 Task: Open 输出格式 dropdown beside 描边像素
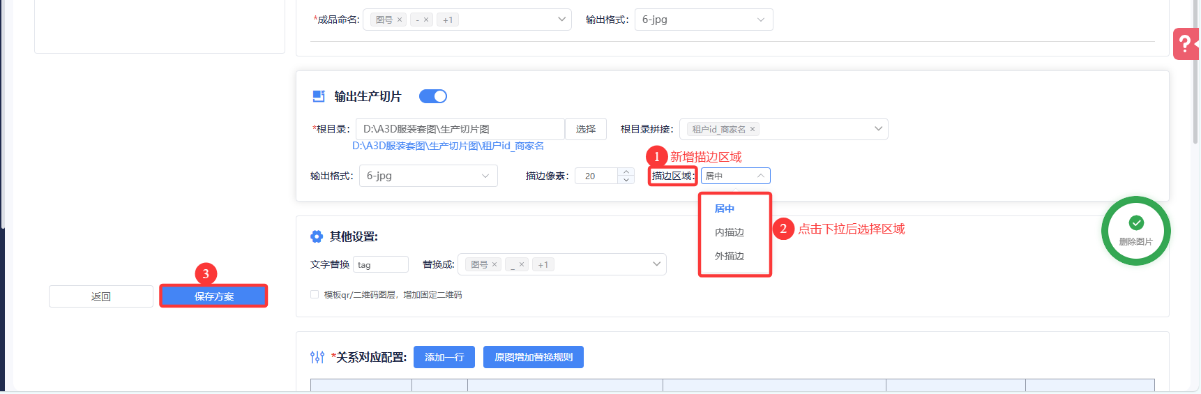tap(428, 176)
